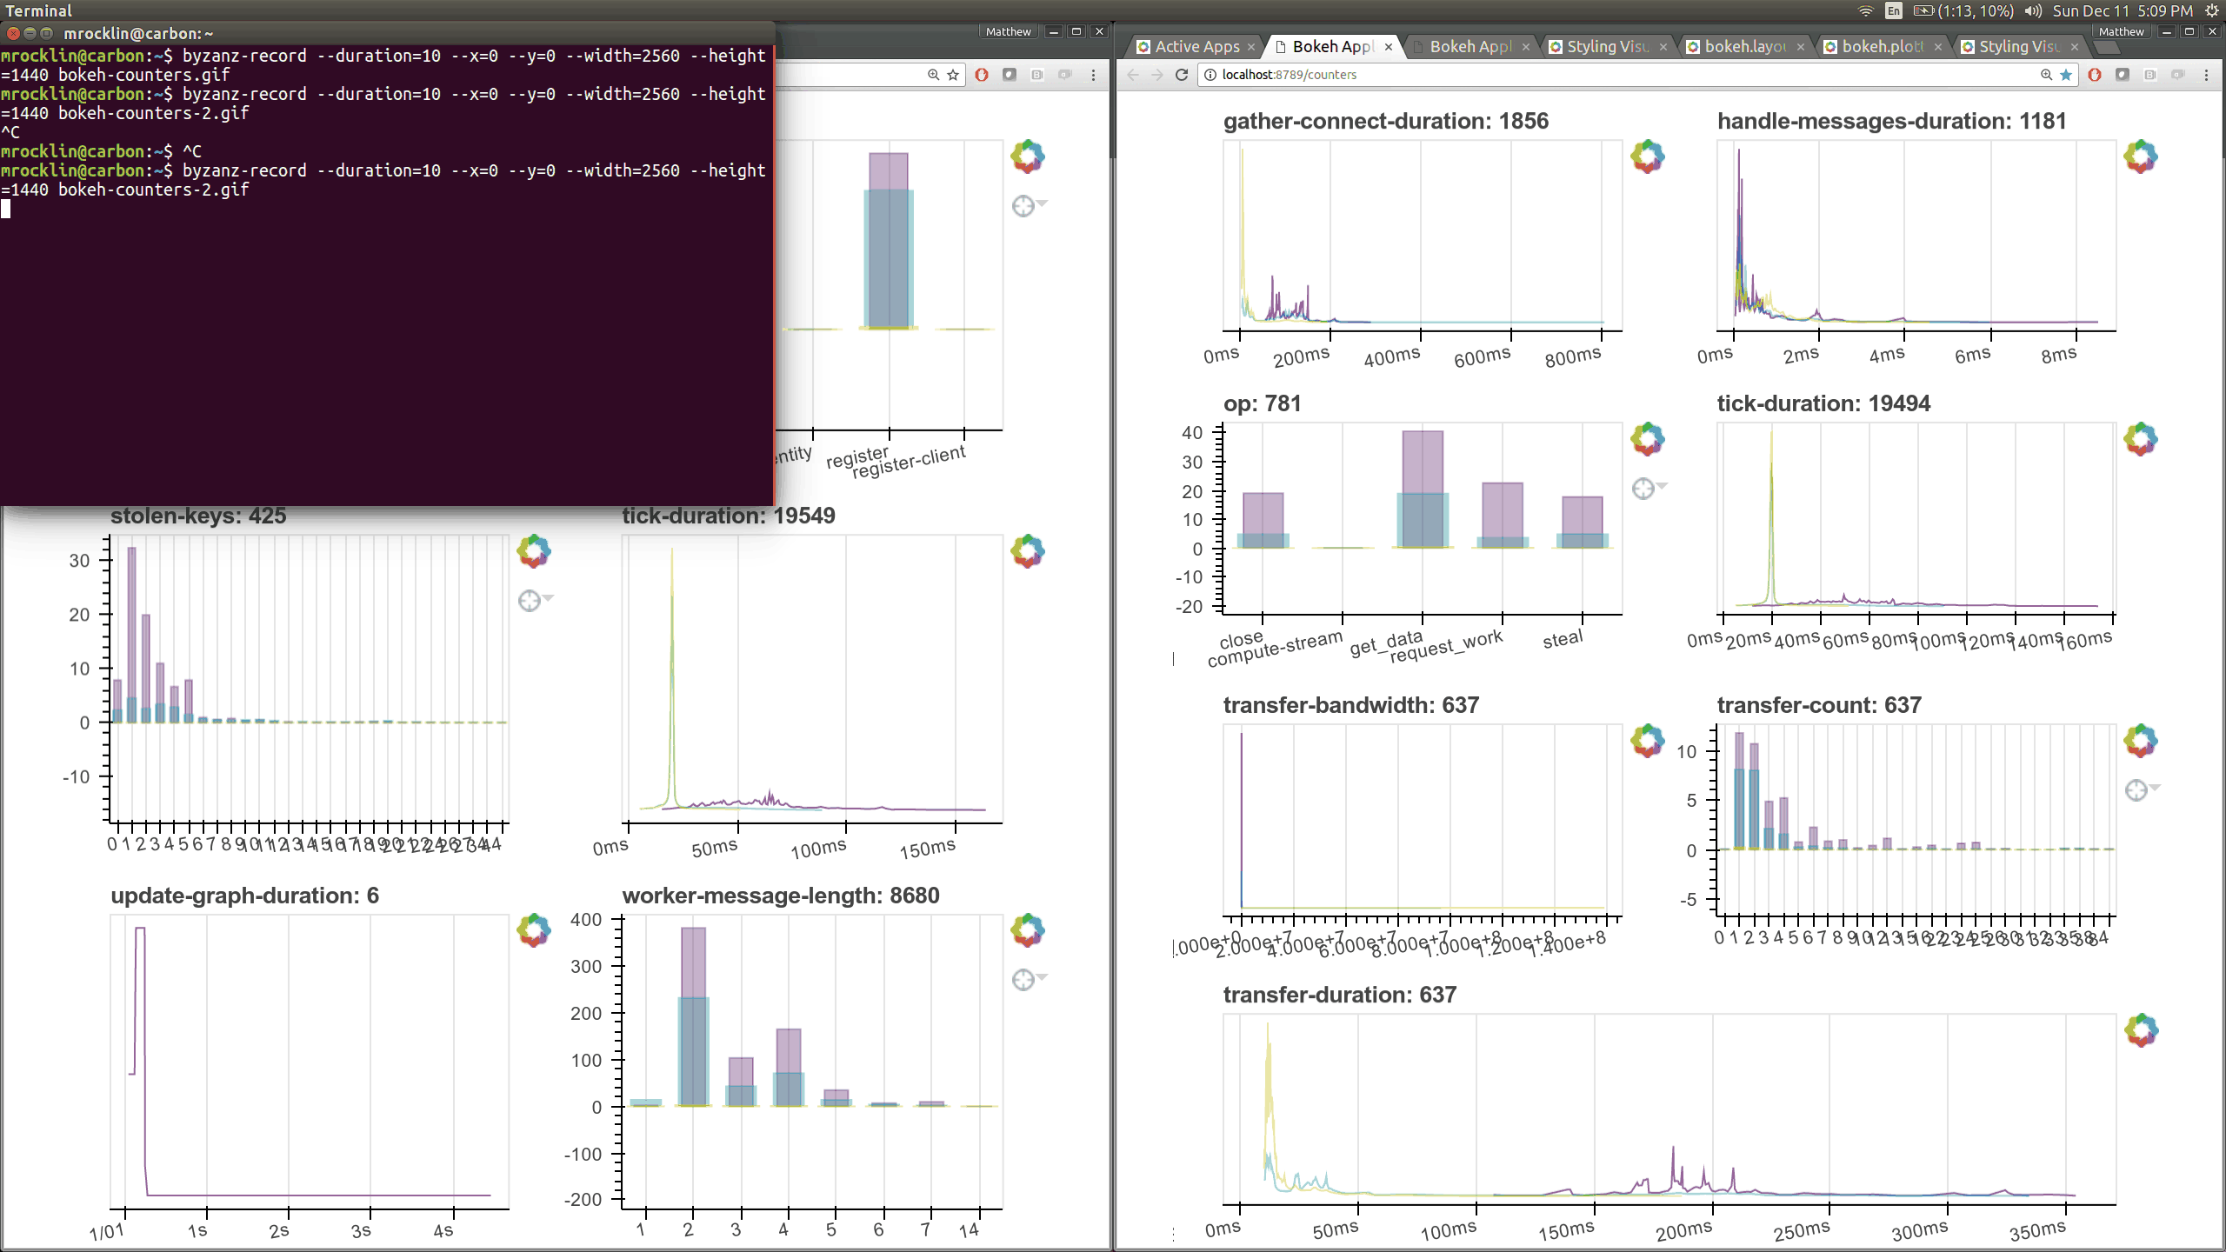2226x1252 pixels.
Task: Open the En keyboard language menu
Action: [x=1893, y=10]
